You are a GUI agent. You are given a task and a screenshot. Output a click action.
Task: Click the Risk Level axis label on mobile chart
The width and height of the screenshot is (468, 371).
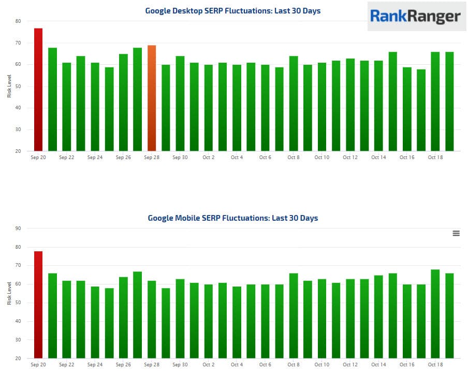point(9,293)
